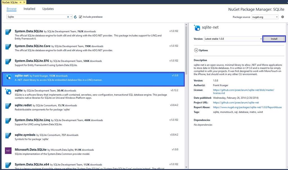Select the sqlite.redist package title

pyautogui.click(x=23, y=105)
